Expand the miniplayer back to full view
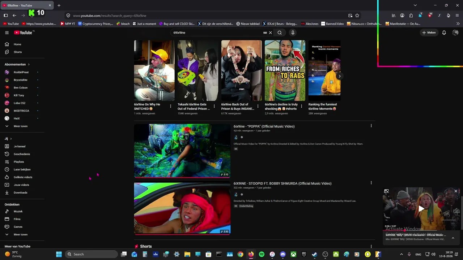 click(386, 191)
